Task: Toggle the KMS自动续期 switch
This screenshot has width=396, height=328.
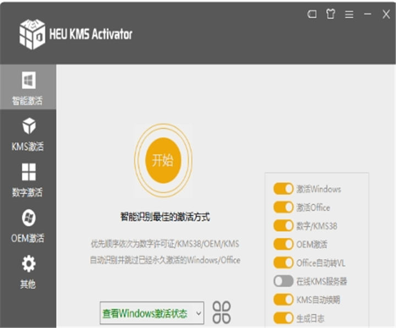Action: tap(283, 299)
